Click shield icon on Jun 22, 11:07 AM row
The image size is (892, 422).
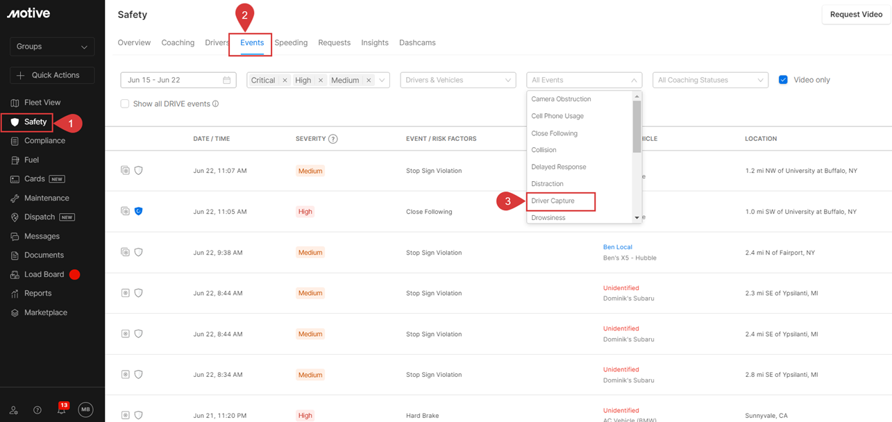139,171
